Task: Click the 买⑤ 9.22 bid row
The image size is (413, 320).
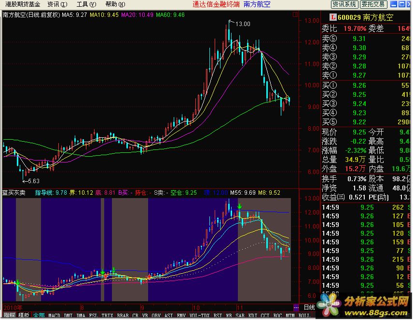Action: 366,122
